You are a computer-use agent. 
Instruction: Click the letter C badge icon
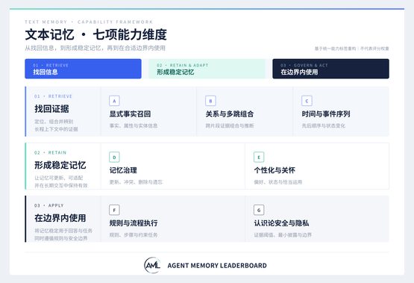307,101
